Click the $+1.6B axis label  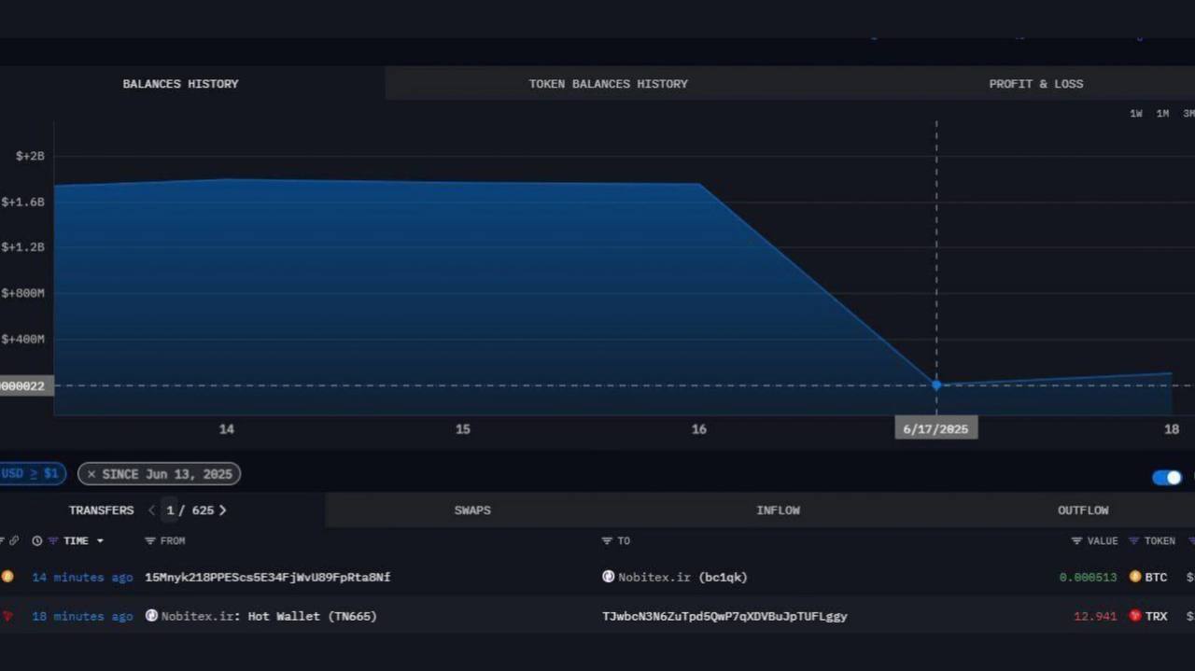pyautogui.click(x=22, y=202)
